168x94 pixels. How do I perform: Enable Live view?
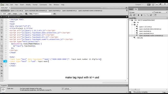point(20,14)
